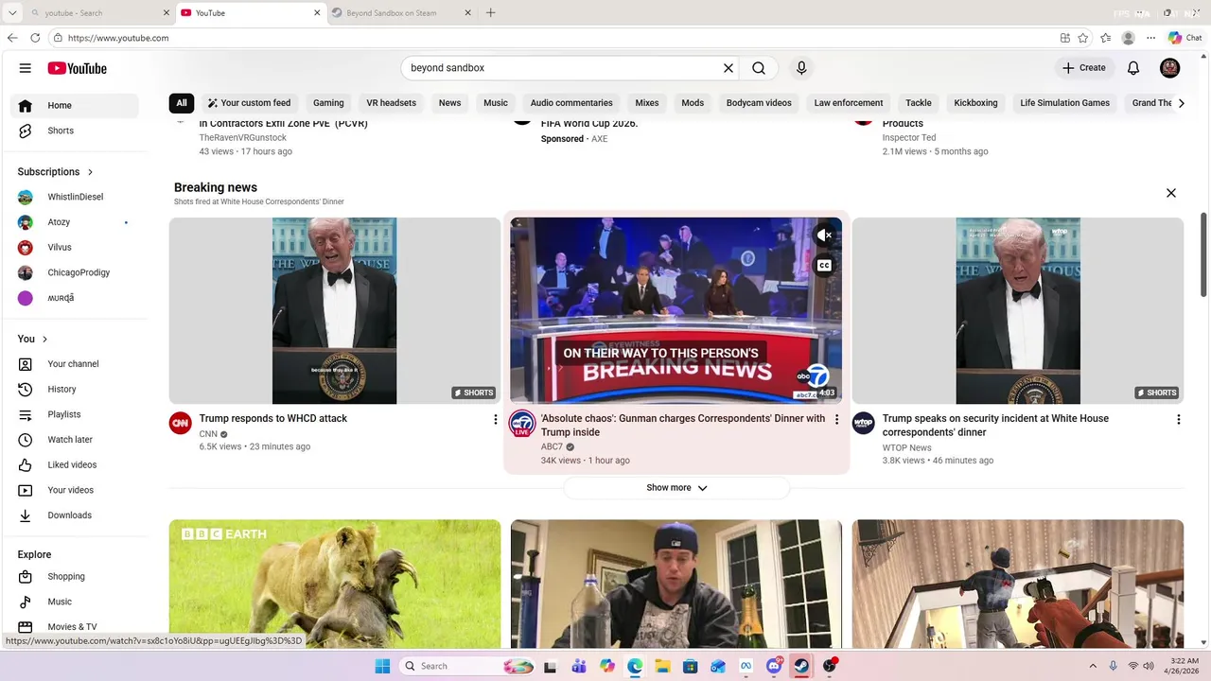Click the Windows Start button
This screenshot has height=681, width=1211.
click(382, 666)
